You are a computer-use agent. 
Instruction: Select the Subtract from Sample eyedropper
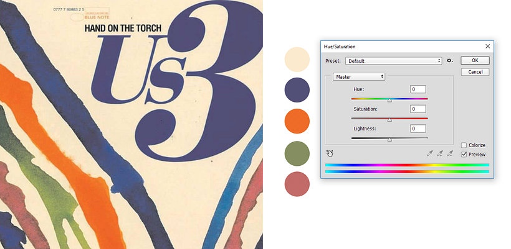450,153
